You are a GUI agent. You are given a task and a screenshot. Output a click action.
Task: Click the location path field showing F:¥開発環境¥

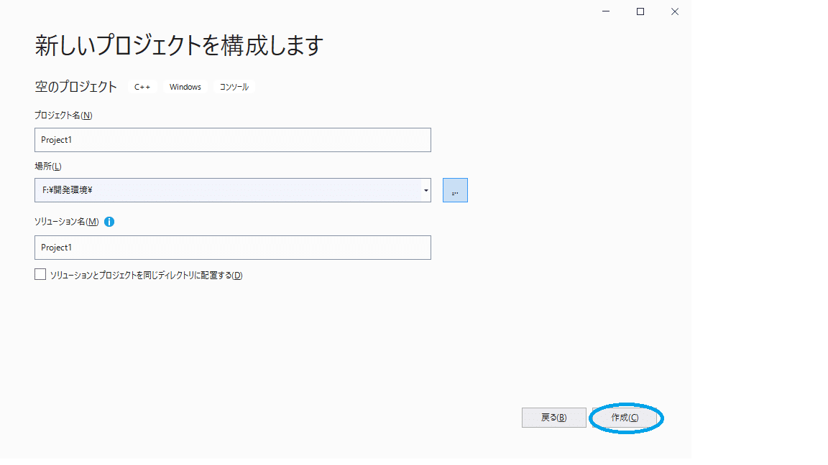pos(216,189)
